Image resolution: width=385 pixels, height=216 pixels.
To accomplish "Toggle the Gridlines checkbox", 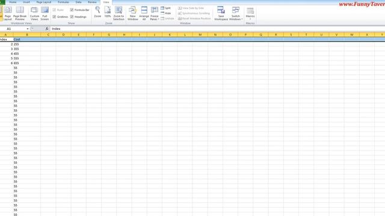I will point(54,17).
